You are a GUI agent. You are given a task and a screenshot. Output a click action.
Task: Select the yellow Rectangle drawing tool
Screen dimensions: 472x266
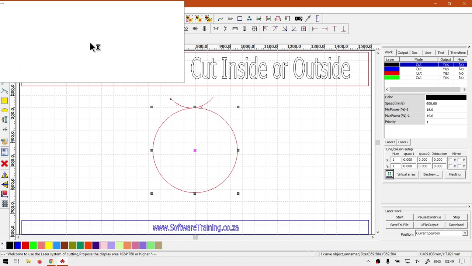point(4,101)
